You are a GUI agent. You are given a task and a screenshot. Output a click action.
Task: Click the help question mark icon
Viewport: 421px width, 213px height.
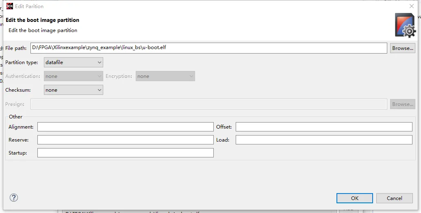(14, 198)
